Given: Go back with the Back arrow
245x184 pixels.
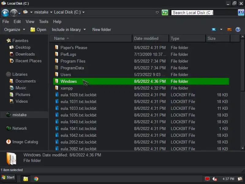Looking at the screenshot, I should pyautogui.click(x=5, y=13).
